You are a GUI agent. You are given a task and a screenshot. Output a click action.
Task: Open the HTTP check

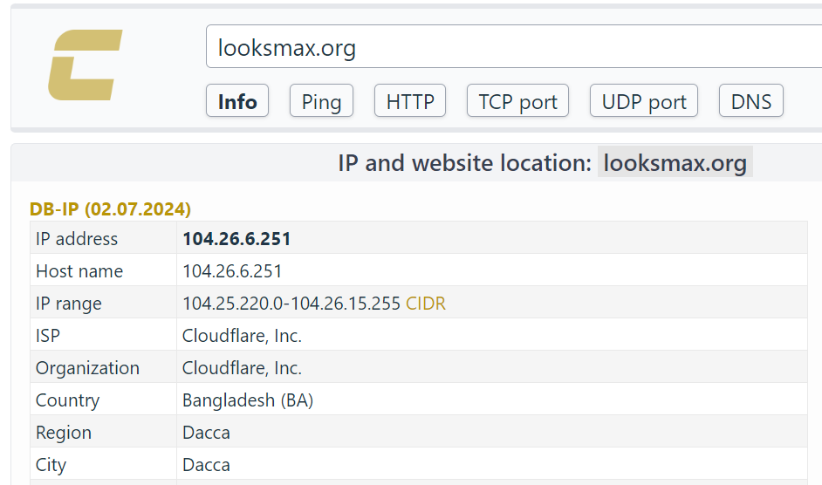(410, 102)
